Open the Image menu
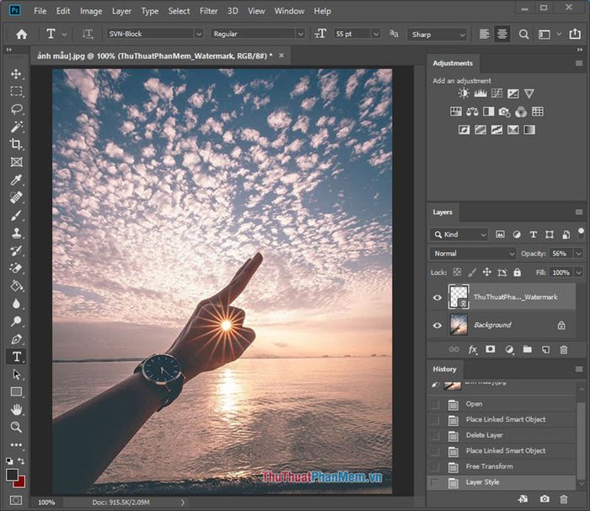This screenshot has width=590, height=511. (91, 11)
